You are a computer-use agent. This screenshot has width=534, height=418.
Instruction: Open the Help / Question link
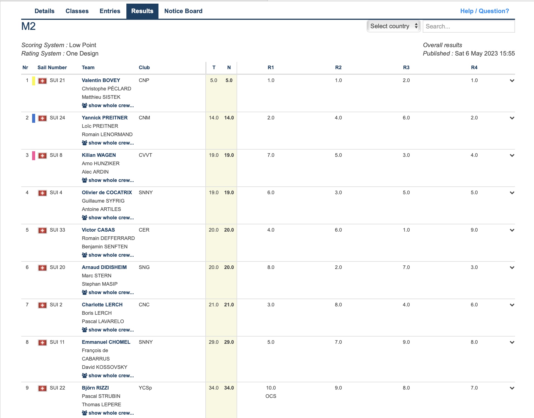[x=484, y=11]
